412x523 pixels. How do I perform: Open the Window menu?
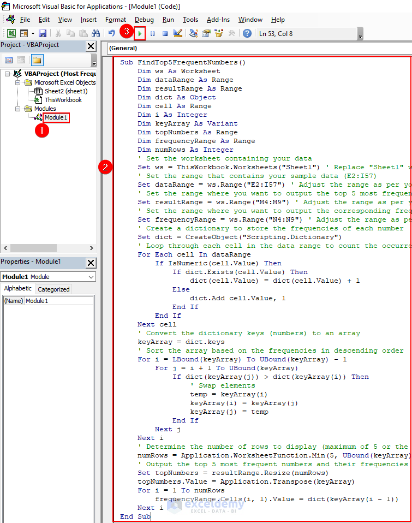tap(250, 20)
